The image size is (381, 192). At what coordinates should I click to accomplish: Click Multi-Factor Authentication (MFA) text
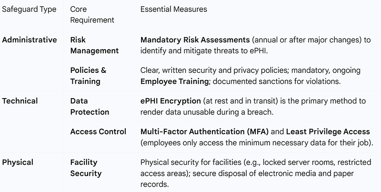[205, 131]
